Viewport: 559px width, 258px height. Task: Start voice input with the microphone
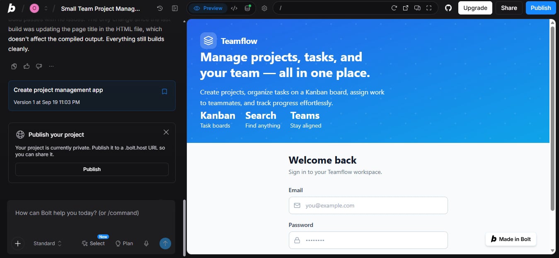146,244
